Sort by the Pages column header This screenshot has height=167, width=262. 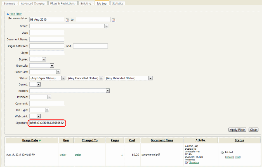pyautogui.click(x=115, y=140)
